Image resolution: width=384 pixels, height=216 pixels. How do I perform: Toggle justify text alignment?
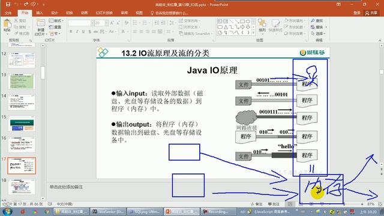[154, 31]
